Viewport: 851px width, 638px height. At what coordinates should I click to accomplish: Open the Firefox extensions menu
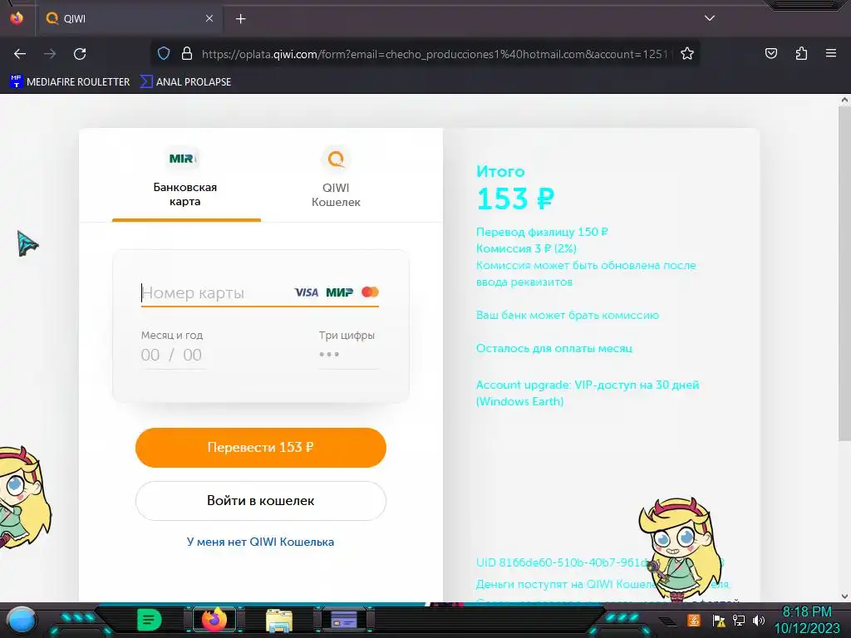tap(801, 54)
